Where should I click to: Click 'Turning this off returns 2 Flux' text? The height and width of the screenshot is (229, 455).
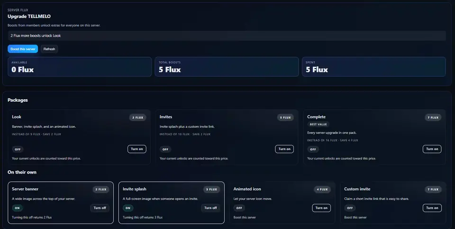click(x=32, y=218)
